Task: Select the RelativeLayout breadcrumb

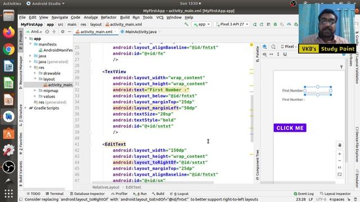Action: pos(106,187)
